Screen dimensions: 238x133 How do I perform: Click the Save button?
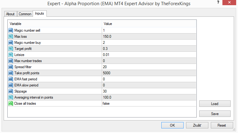pos(214,114)
